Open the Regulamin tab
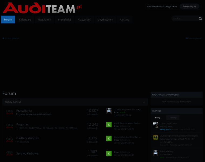This screenshot has height=162, width=205. [45, 19]
